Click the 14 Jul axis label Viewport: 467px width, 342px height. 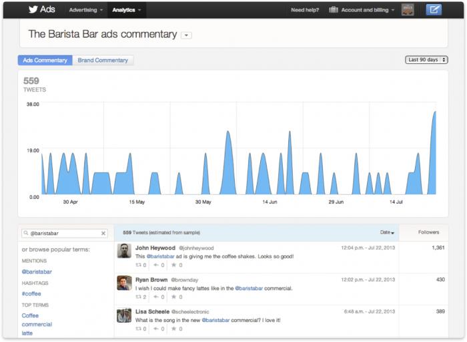pyautogui.click(x=396, y=202)
